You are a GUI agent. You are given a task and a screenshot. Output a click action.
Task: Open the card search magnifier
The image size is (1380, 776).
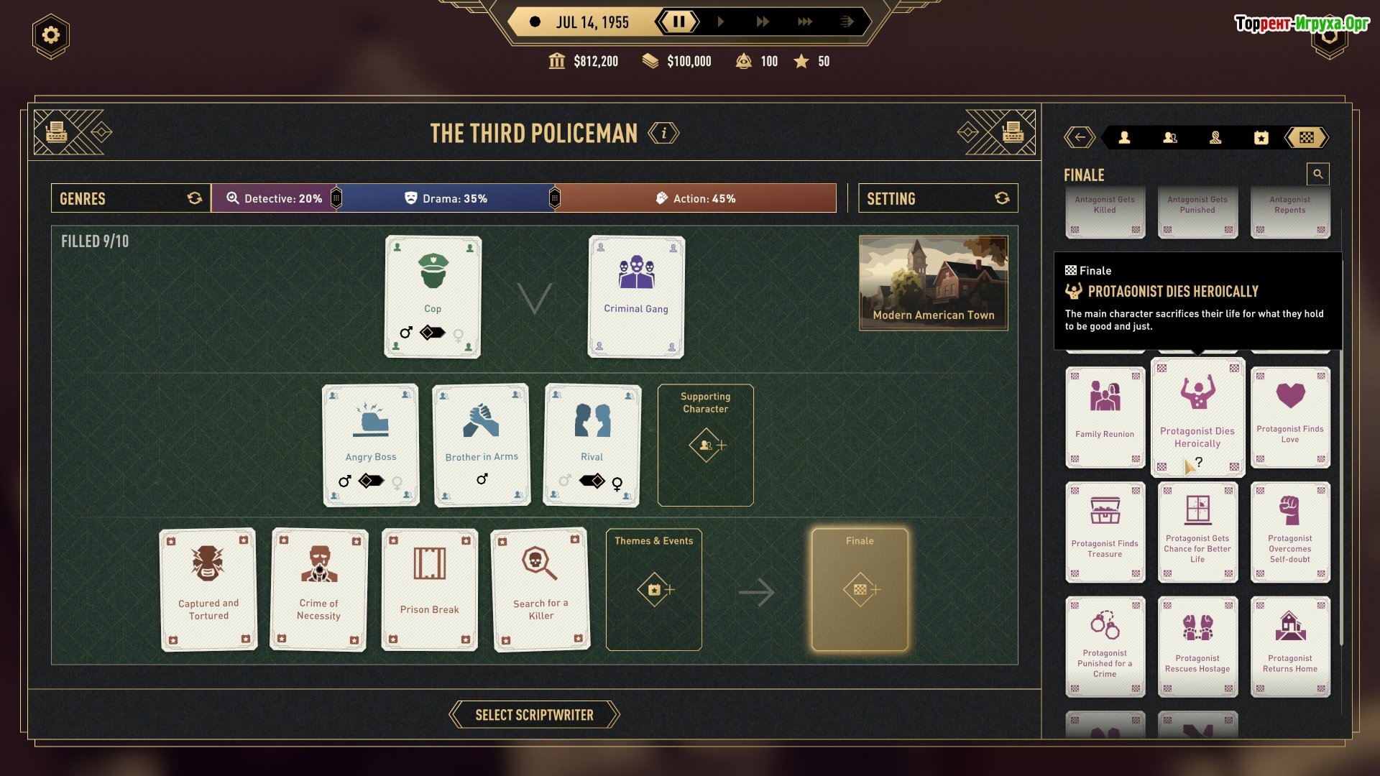pos(1317,174)
